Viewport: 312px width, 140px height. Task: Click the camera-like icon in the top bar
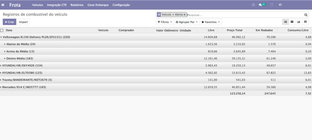pyautogui.click(x=280, y=5)
